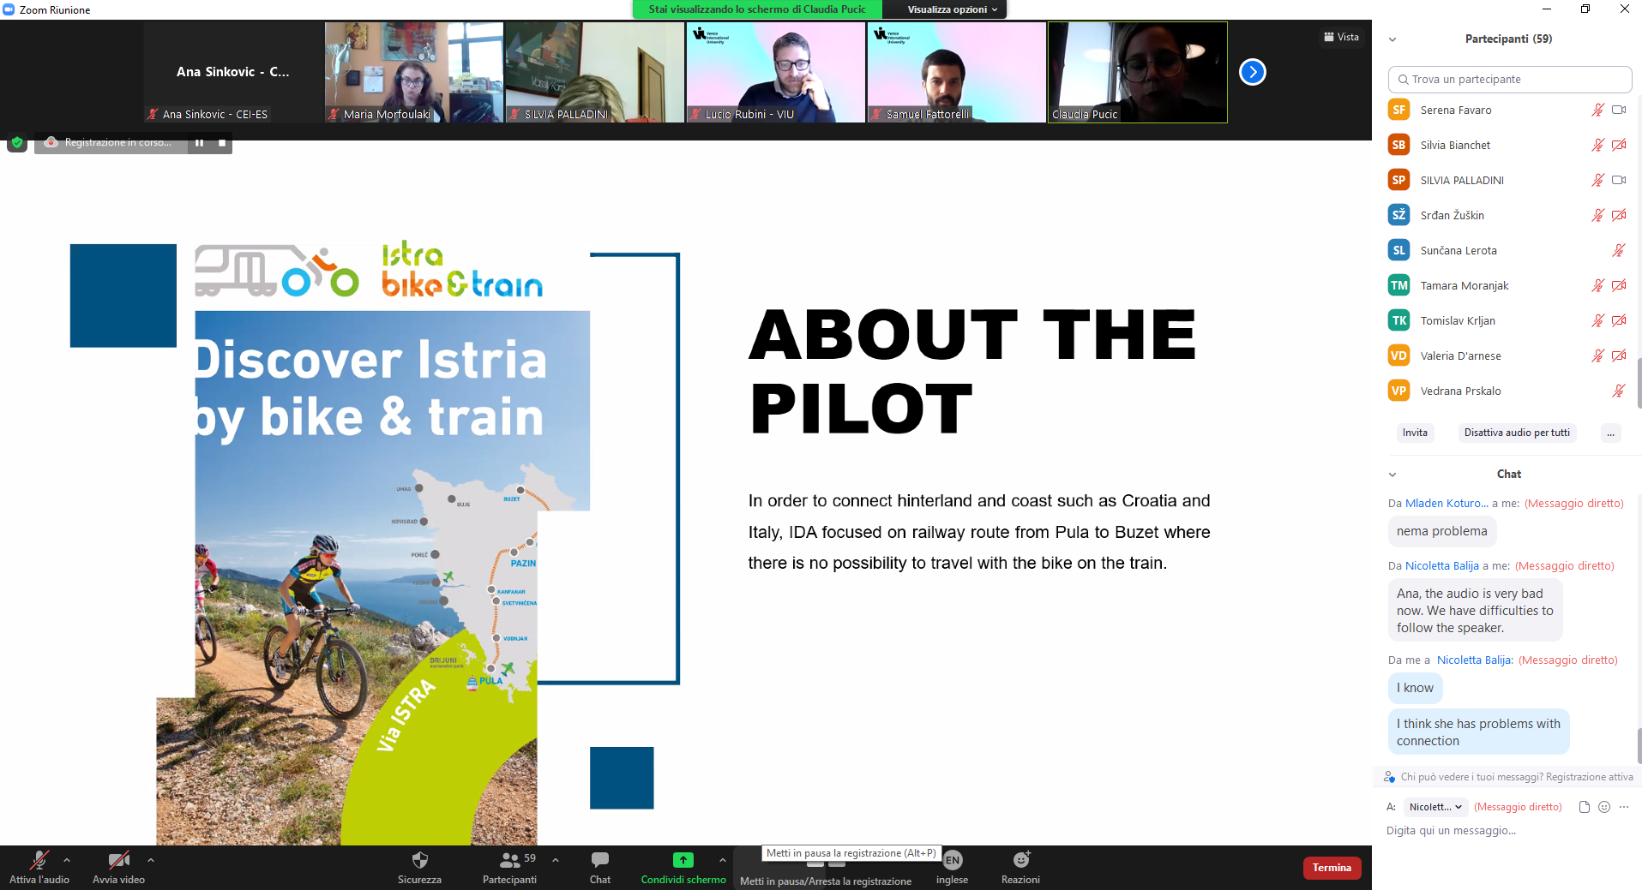
Task: Pause the recording indicator at top left
Action: [199, 143]
